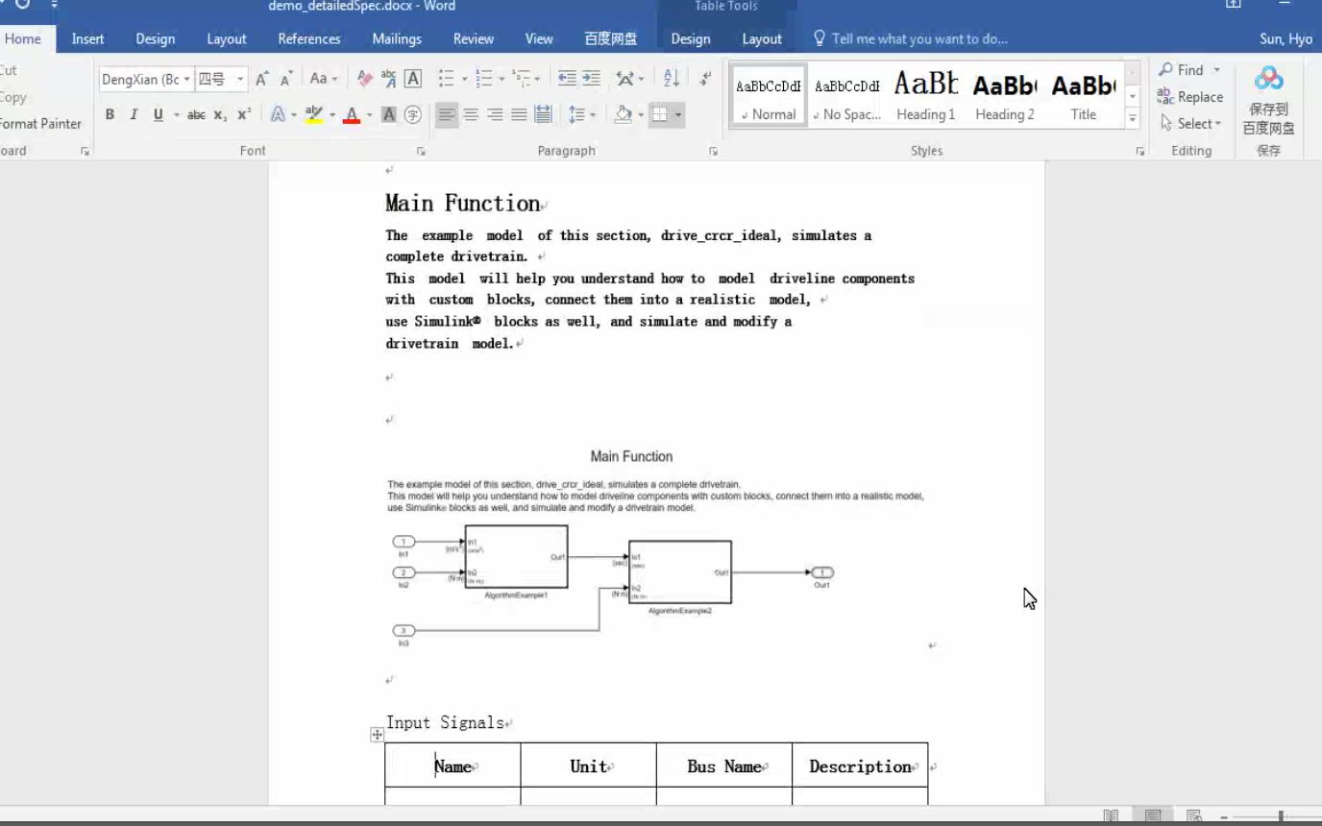This screenshot has height=826, width=1322.
Task: Toggle bold formatting
Action: pos(110,114)
